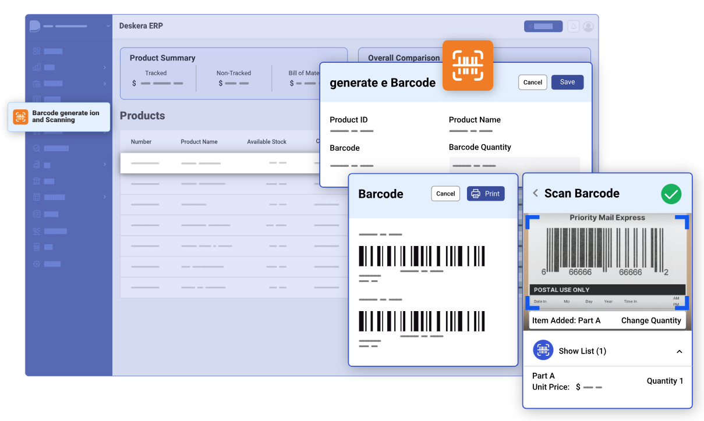Viewport: 704px width, 421px height.
Task: Click Cancel in the generate e Barcode dialog
Action: point(533,82)
